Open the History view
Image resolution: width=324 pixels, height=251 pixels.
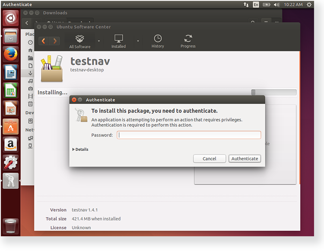pos(158,42)
